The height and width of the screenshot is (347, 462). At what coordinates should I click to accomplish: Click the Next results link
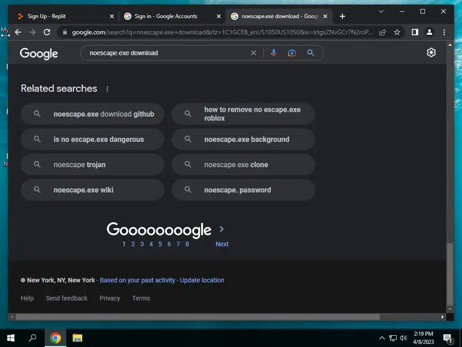(x=222, y=244)
